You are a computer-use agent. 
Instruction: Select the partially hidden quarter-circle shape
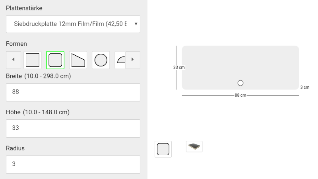coord(120,60)
